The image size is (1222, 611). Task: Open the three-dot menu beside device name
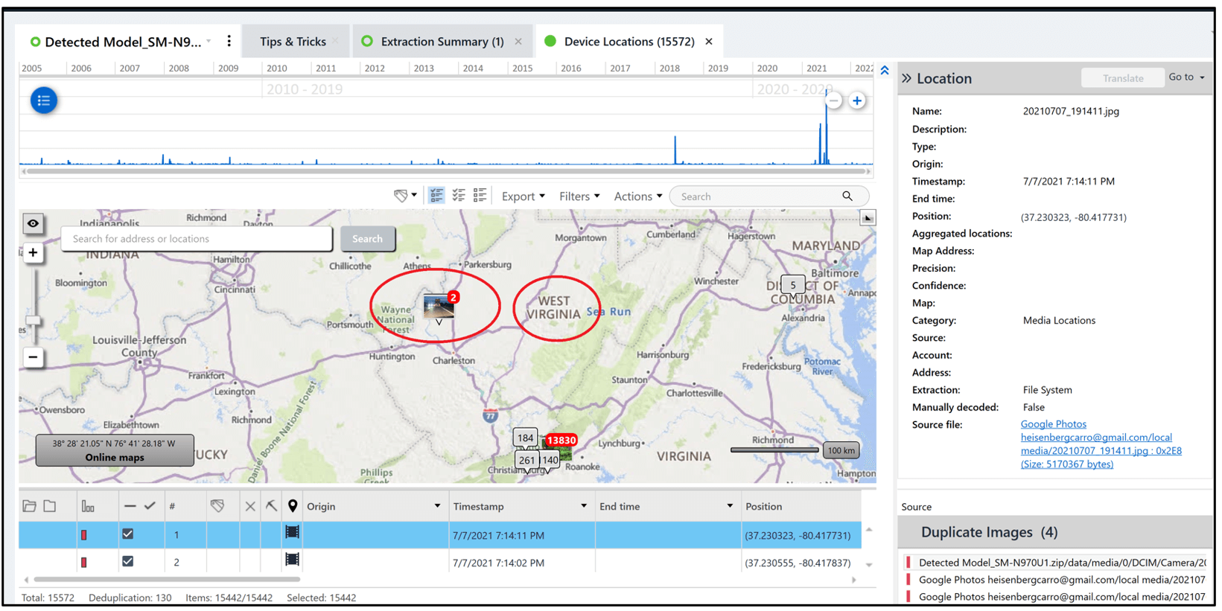click(x=229, y=42)
